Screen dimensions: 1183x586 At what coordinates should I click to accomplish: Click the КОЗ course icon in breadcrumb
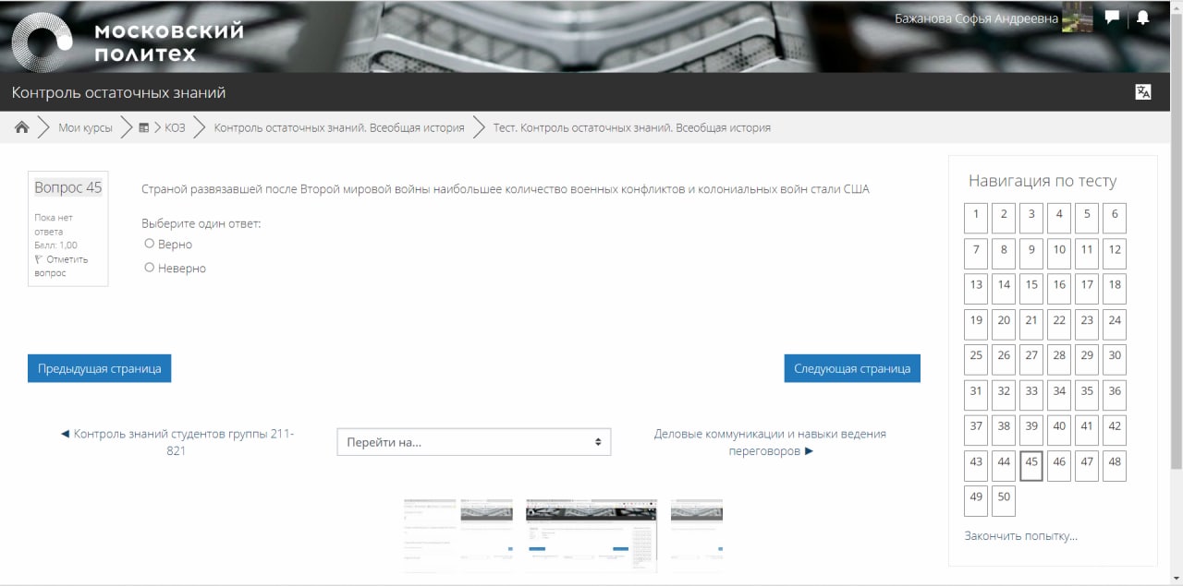coord(144,128)
